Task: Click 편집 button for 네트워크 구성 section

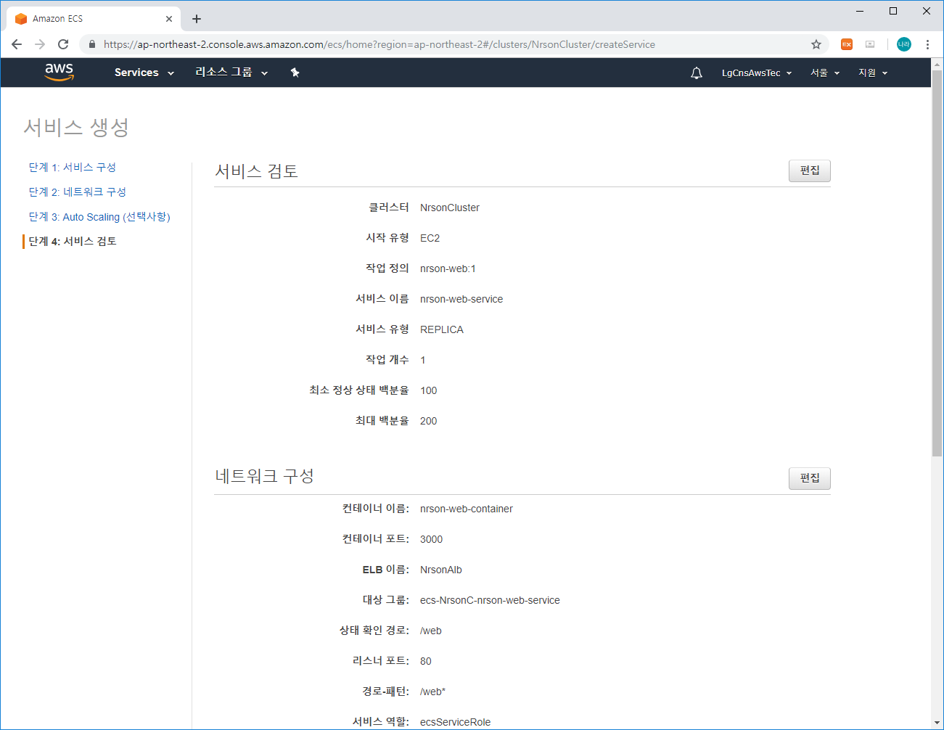Action: [810, 478]
